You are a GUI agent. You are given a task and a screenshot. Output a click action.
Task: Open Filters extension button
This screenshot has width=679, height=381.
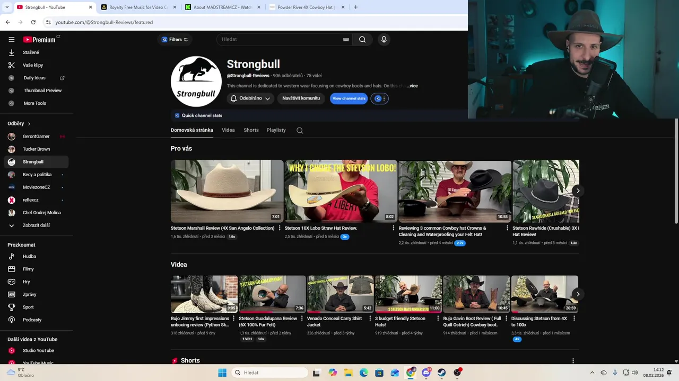click(175, 40)
